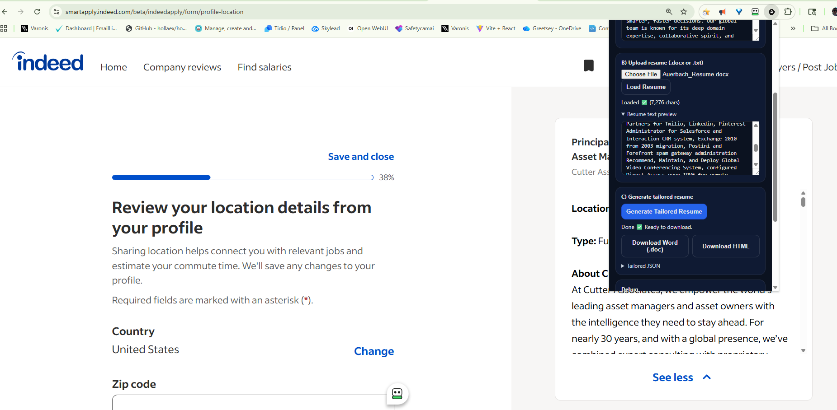
Task: Collapse the Resume text preview section
Action: [x=649, y=114]
